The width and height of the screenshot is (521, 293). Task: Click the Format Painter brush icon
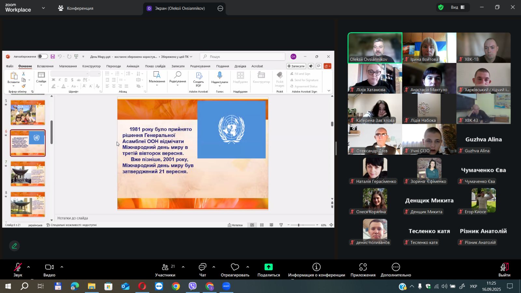23,86
